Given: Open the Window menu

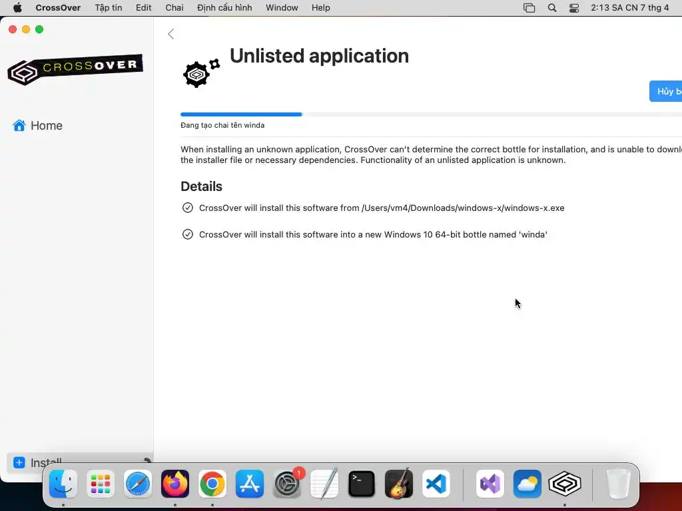Looking at the screenshot, I should point(282,8).
